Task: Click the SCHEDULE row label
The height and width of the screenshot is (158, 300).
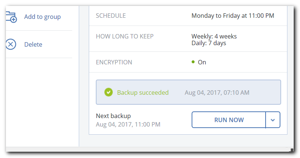Action: click(111, 16)
